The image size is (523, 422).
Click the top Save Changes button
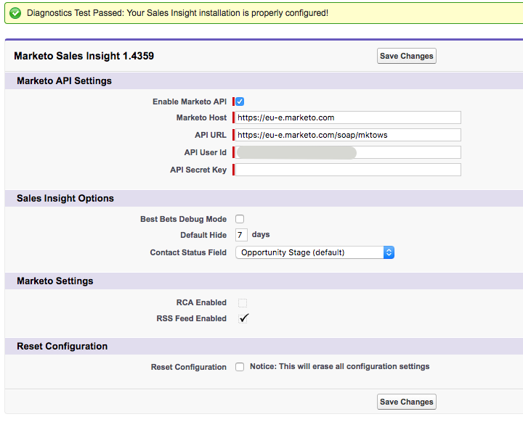point(406,56)
